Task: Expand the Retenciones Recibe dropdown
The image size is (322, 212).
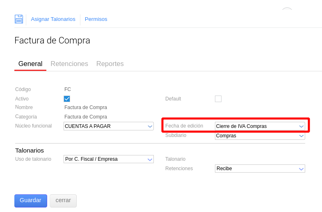Action: 260,169
